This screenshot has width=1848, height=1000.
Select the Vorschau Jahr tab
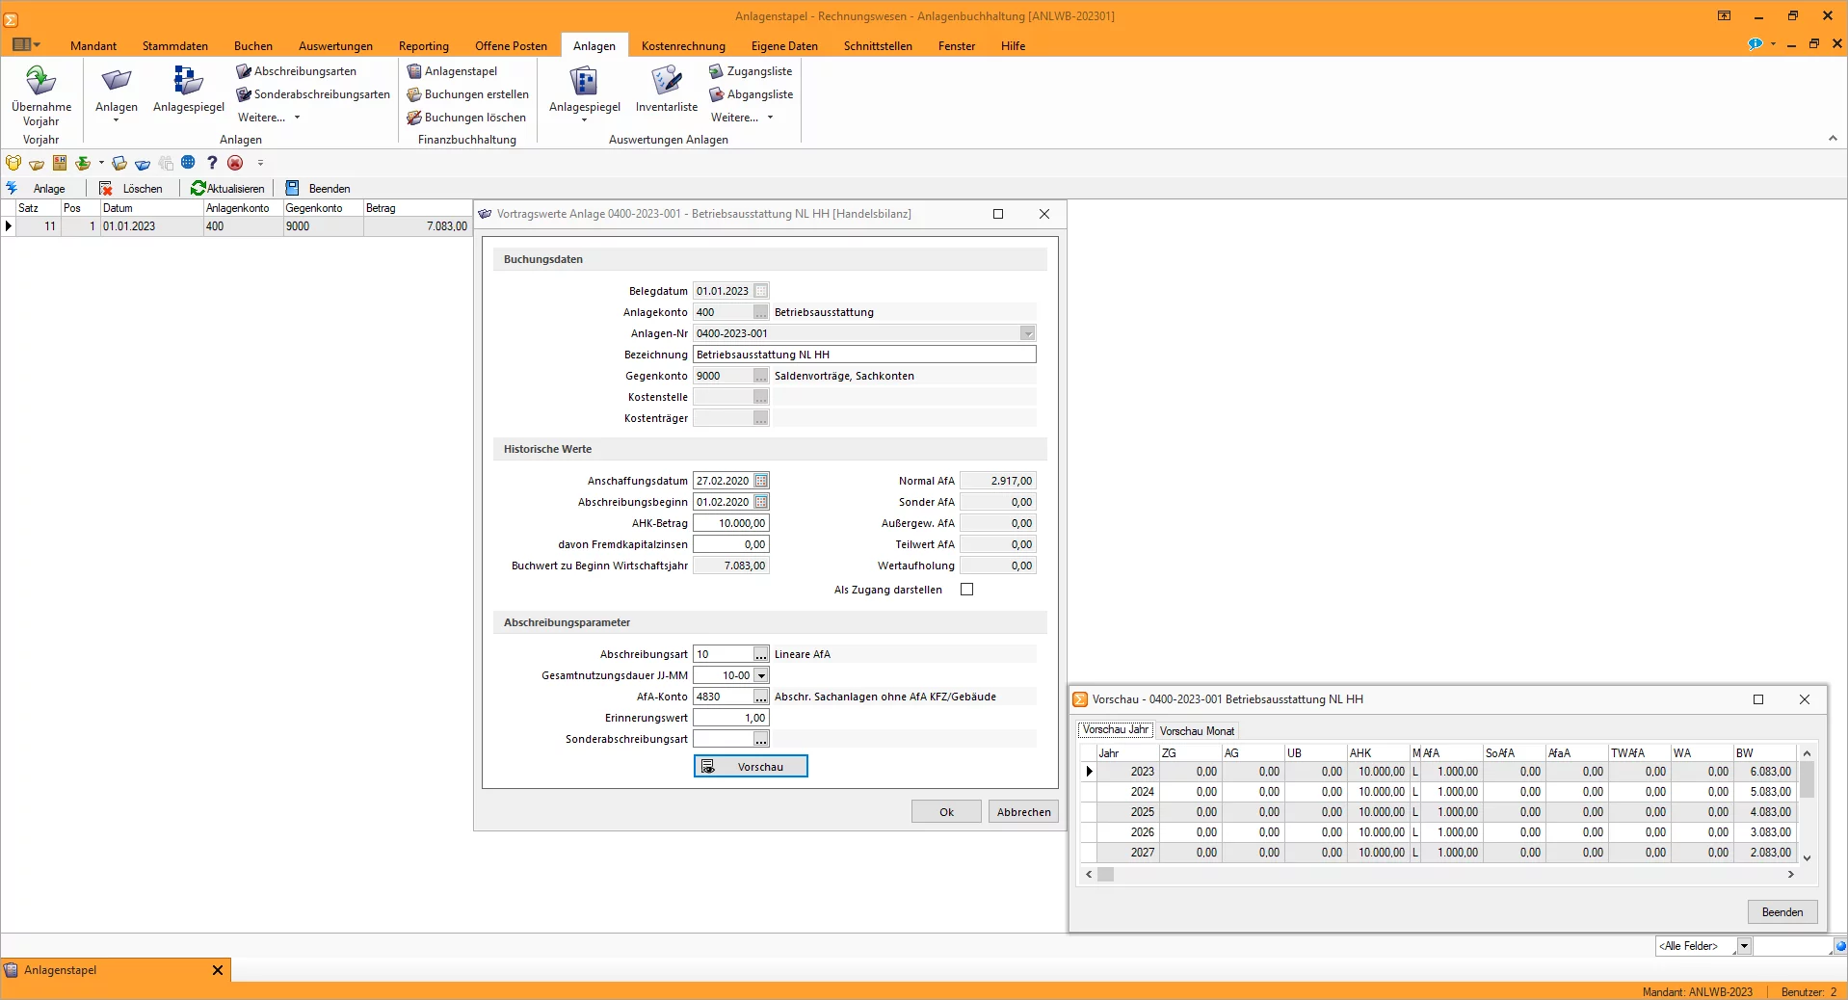[x=1116, y=730]
